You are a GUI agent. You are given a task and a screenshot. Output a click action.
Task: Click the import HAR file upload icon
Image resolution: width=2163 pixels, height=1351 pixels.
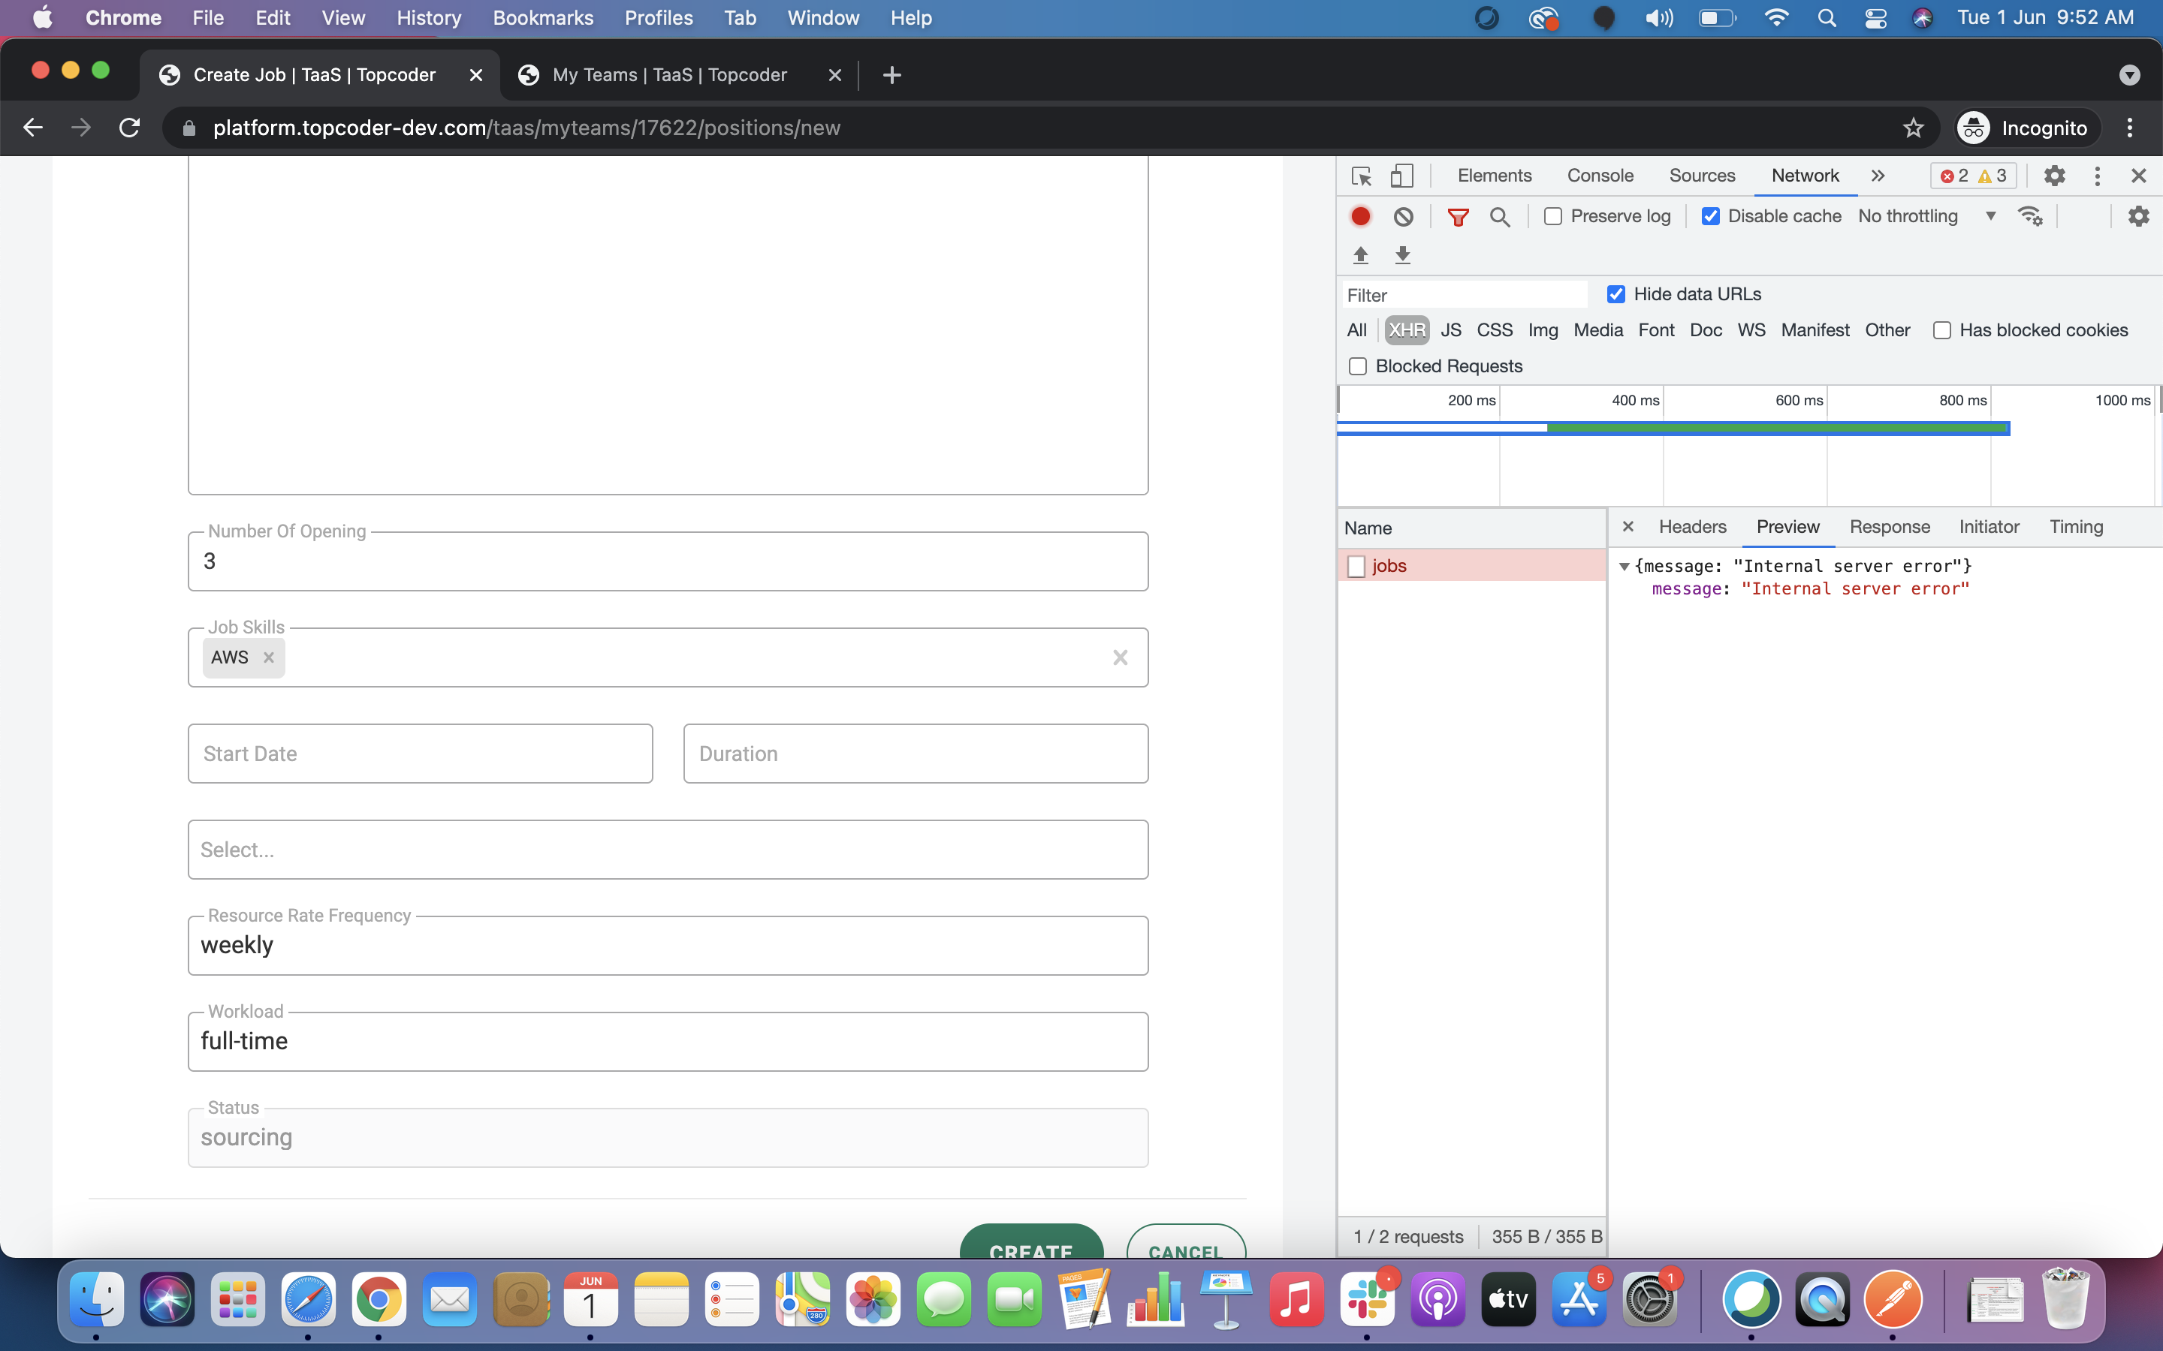coord(1360,255)
